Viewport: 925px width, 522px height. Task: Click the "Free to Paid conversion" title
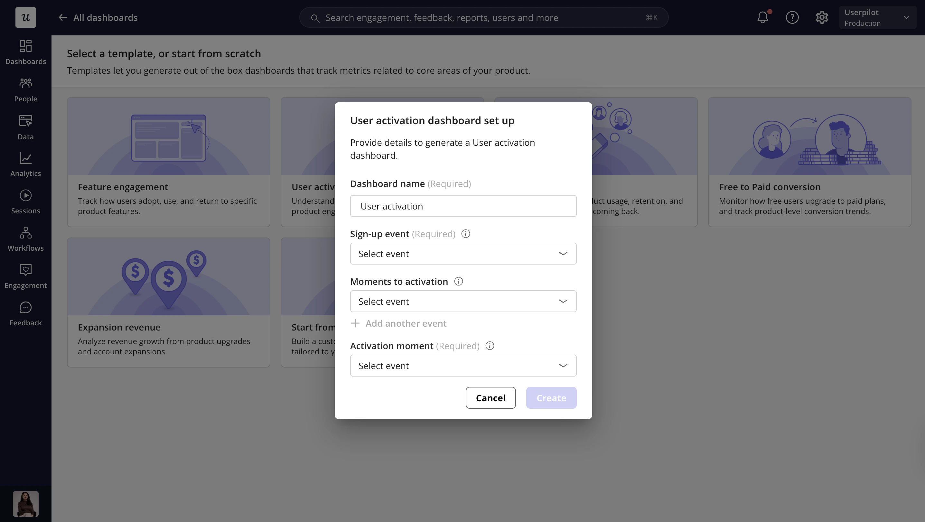(770, 187)
